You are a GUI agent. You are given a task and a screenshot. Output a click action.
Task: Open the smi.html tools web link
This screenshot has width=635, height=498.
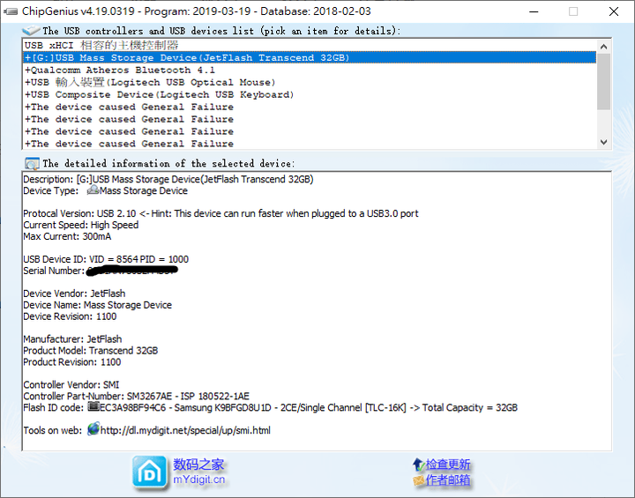[185, 430]
